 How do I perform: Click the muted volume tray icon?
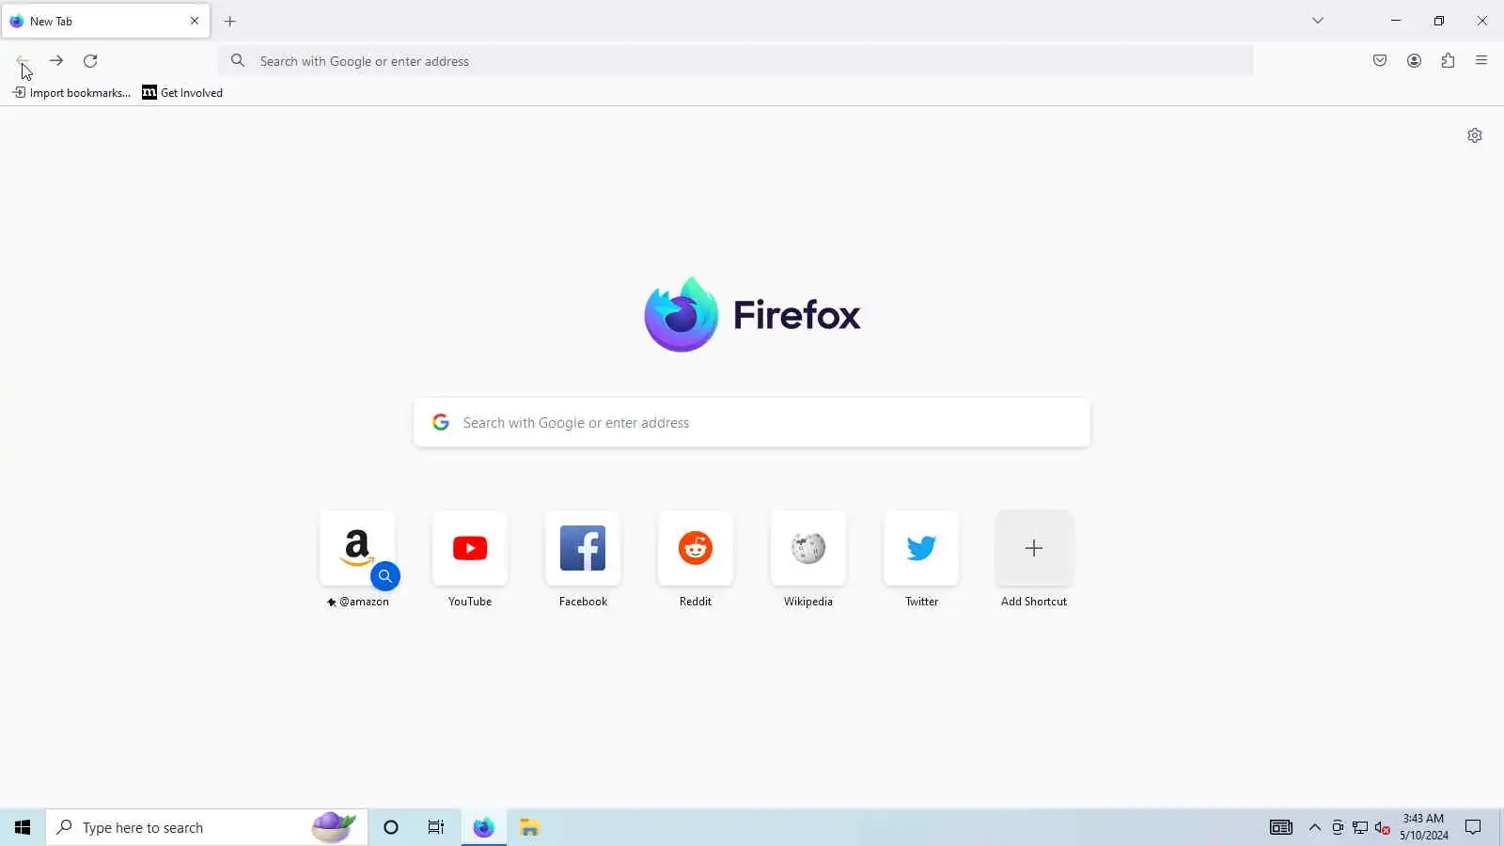point(1383,827)
